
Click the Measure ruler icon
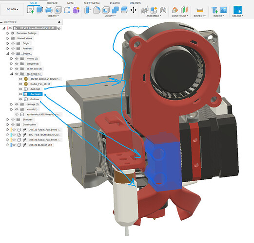click(199, 10)
